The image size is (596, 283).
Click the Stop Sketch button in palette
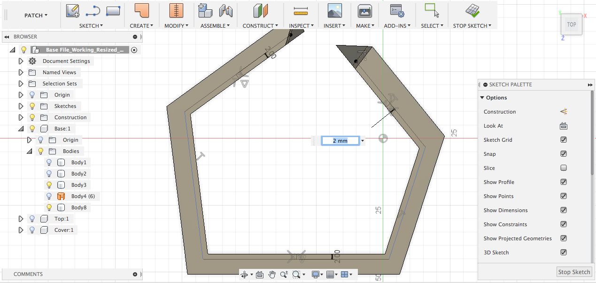[x=574, y=272]
